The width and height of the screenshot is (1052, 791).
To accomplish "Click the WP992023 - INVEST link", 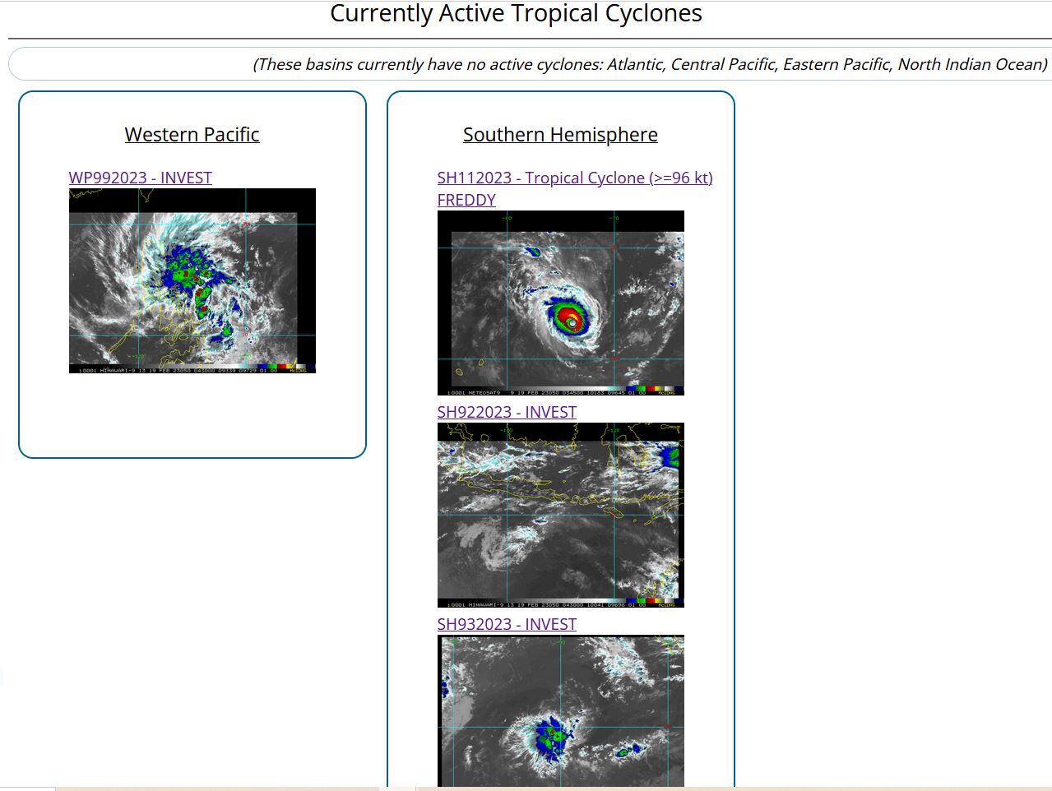I will point(141,178).
